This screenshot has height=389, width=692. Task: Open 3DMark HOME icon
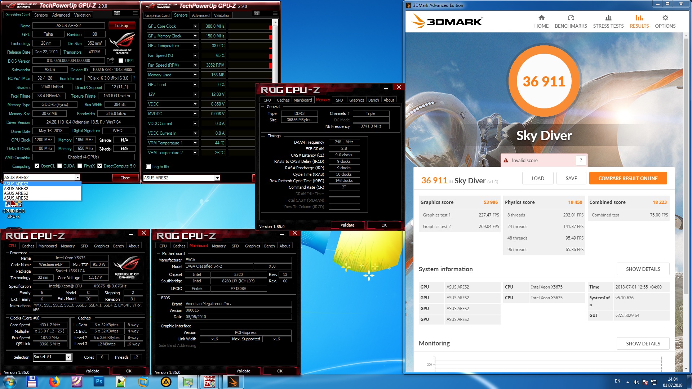tap(541, 18)
